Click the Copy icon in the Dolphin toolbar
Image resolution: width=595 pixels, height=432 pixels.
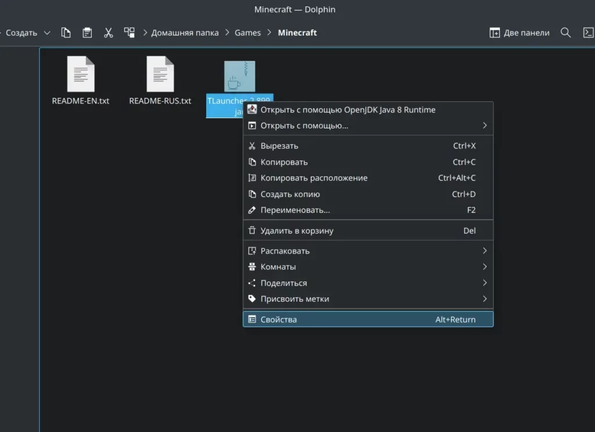pos(66,33)
